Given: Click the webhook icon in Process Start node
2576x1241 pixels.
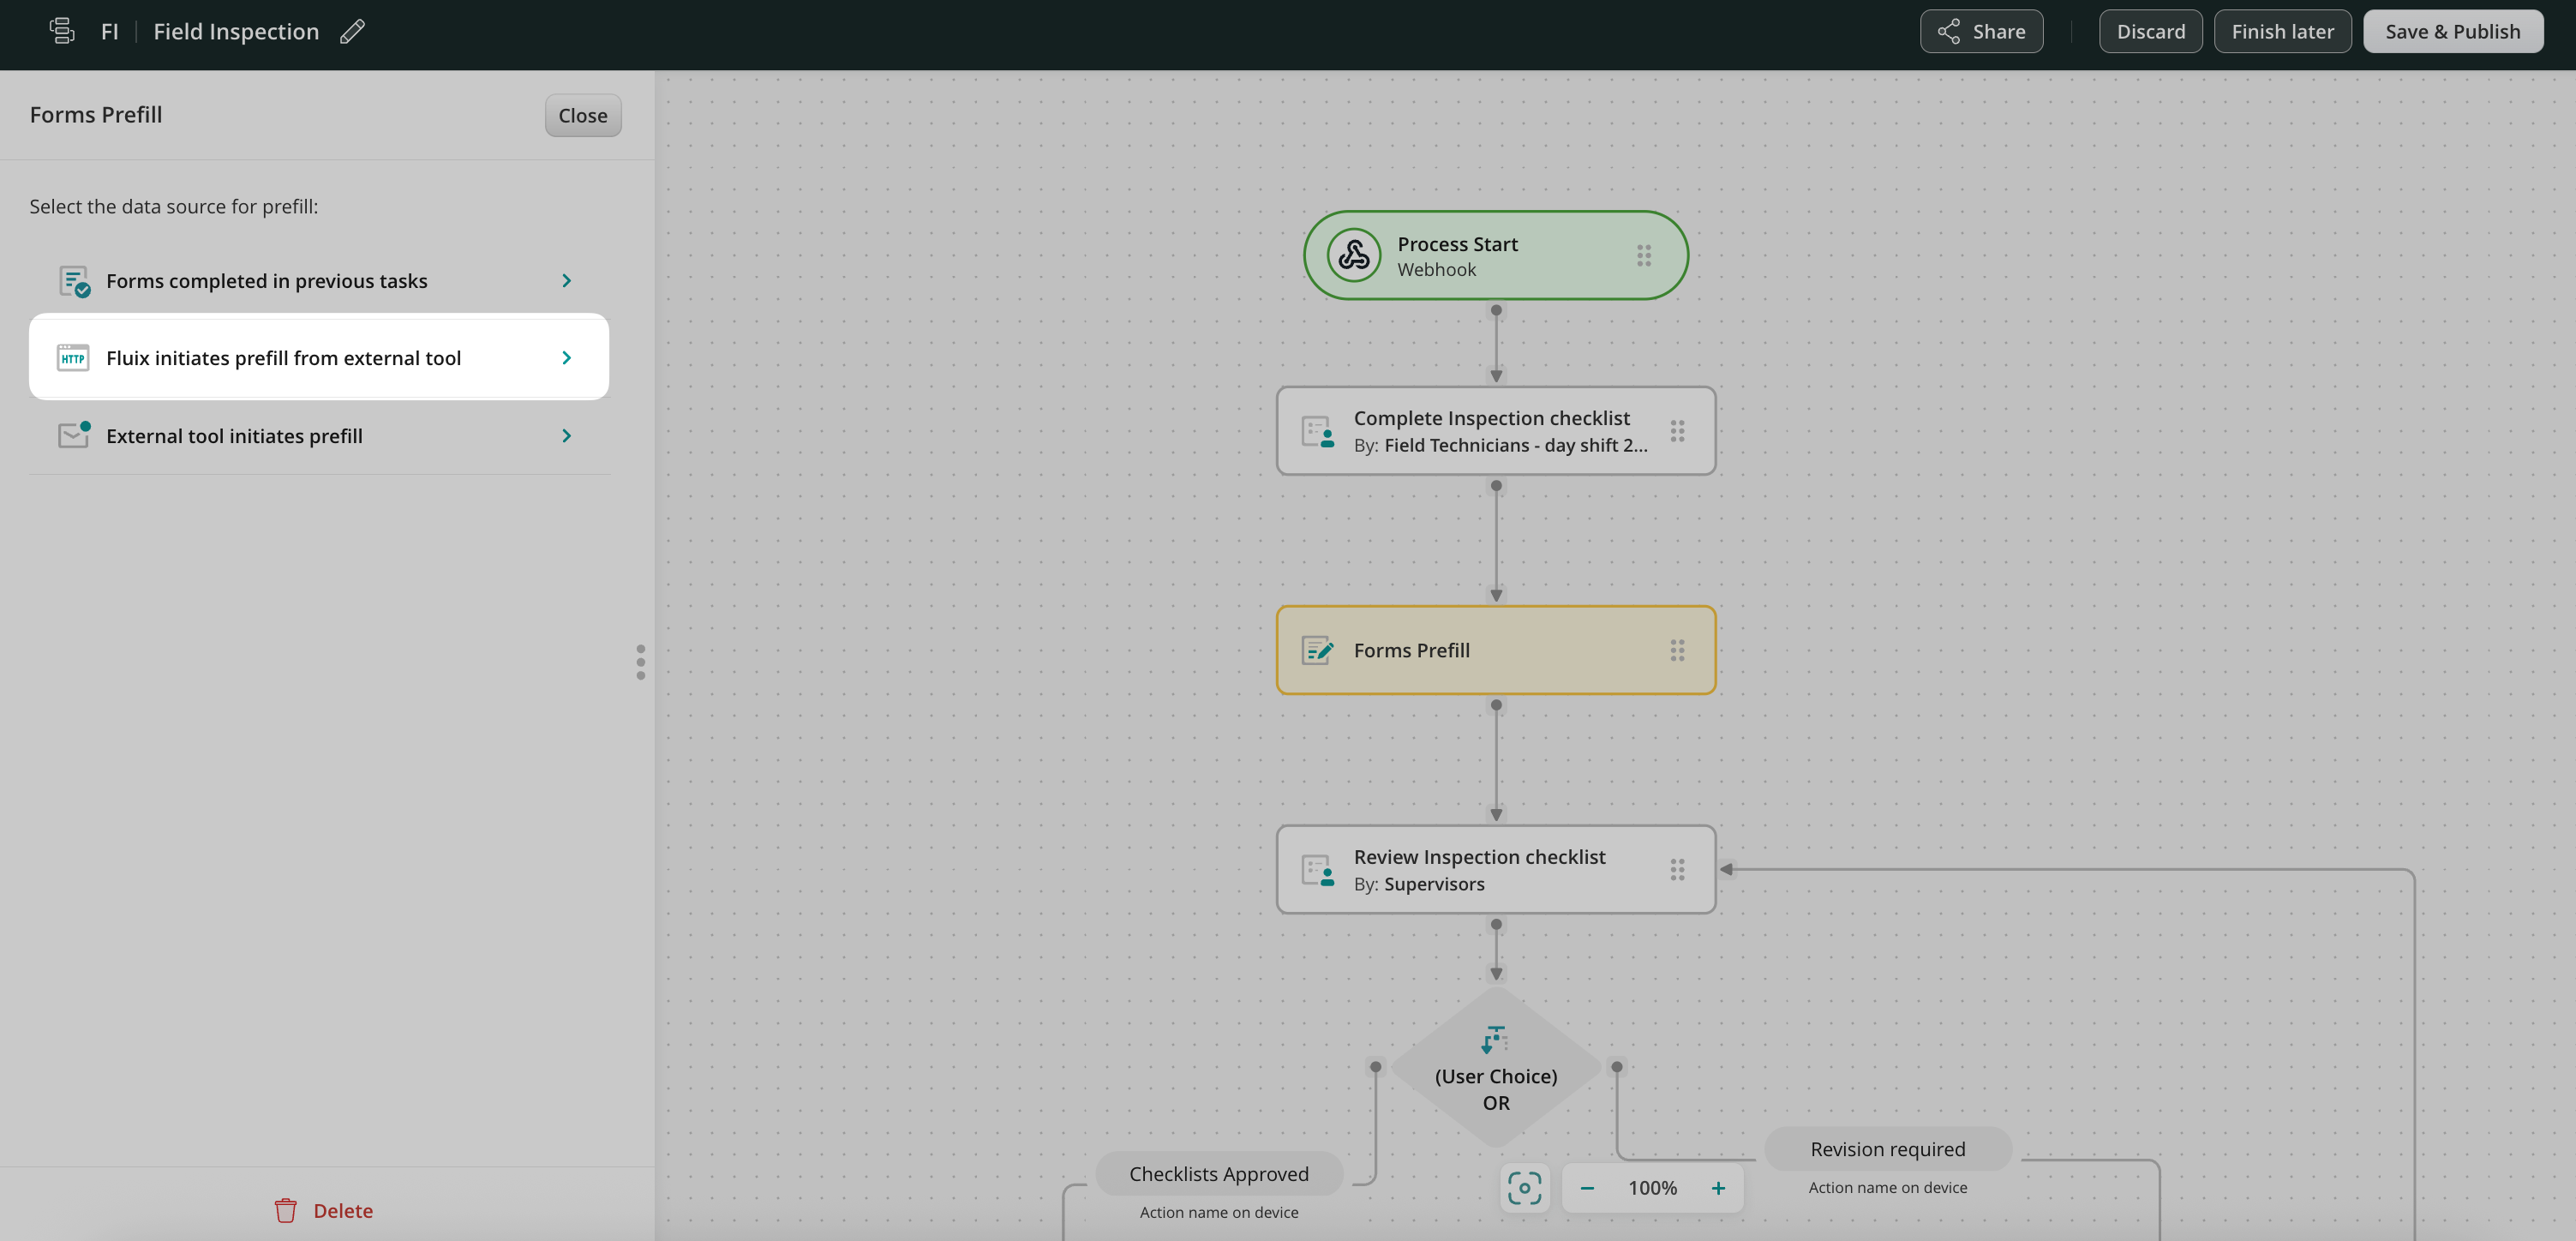Looking at the screenshot, I should pos(1354,255).
